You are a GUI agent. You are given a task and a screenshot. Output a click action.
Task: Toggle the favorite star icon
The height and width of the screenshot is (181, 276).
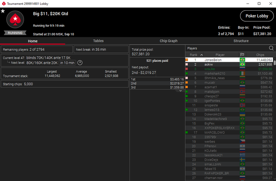[3, 11]
